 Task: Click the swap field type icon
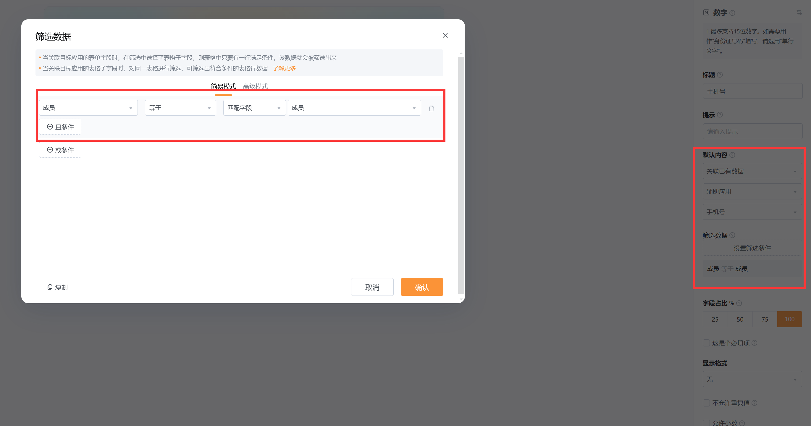click(799, 12)
